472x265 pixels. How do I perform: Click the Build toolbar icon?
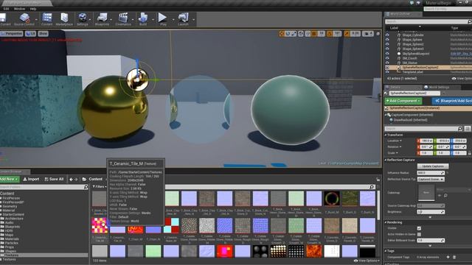tap(143, 18)
